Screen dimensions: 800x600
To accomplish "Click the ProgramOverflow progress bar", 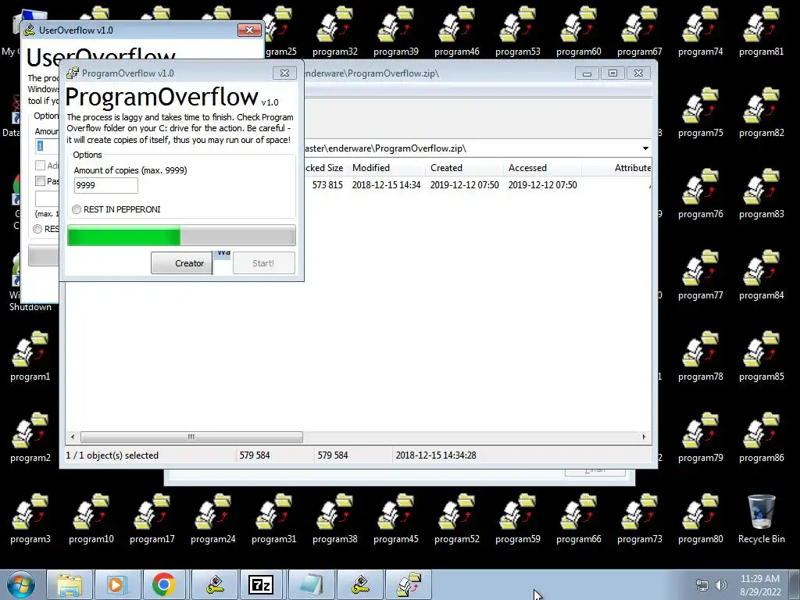I will (181, 236).
